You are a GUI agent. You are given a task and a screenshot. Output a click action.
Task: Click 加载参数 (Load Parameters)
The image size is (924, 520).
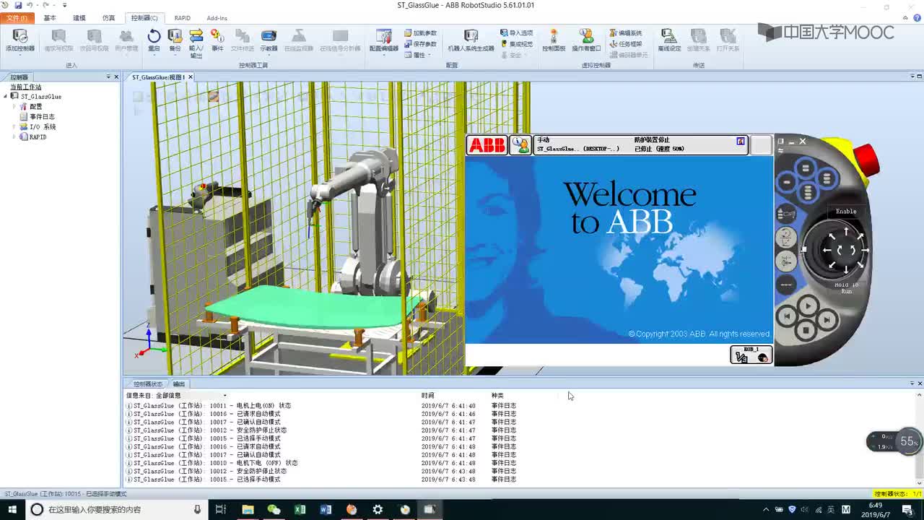coord(420,33)
